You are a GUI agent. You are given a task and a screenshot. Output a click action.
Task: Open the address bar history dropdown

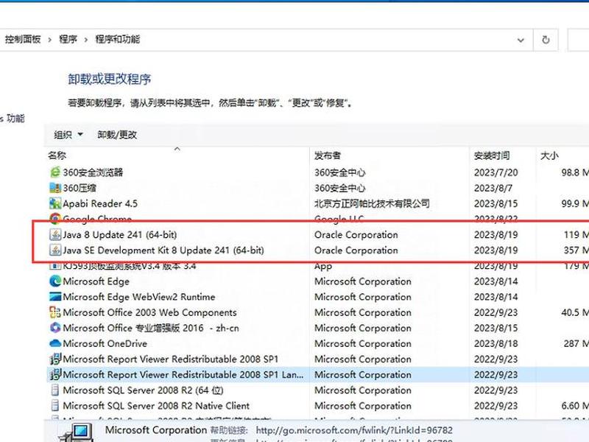tap(521, 40)
